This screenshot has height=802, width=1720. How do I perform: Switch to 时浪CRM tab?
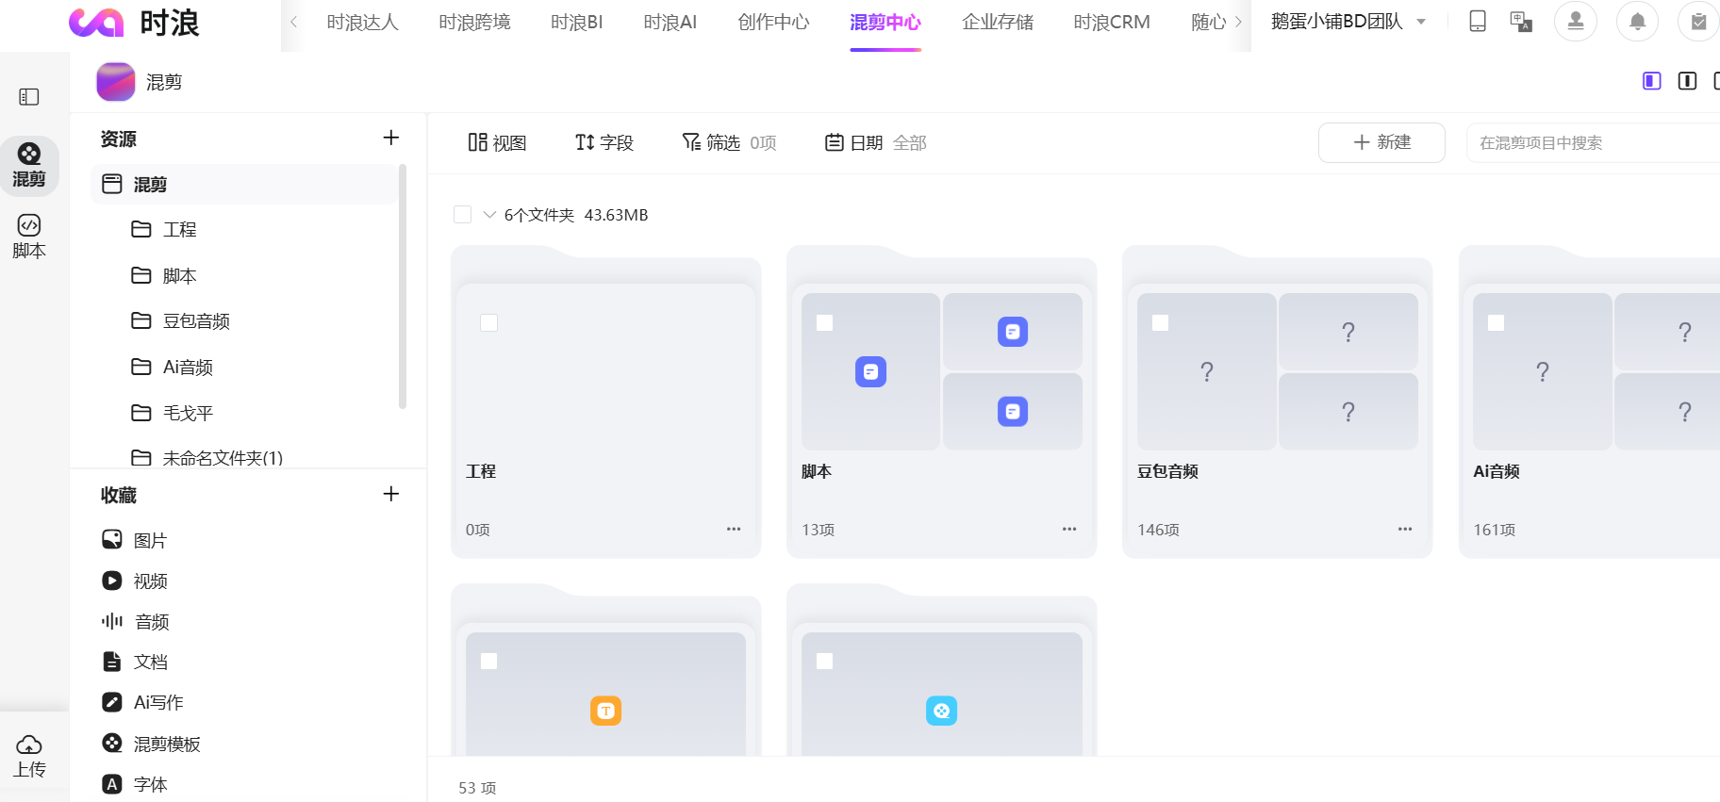[1112, 23]
